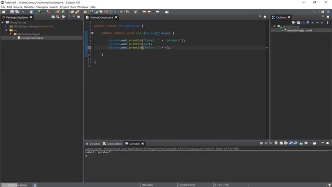This screenshot has width=332, height=187.
Task: Open Package Explorer filters icon
Action: coord(63,17)
